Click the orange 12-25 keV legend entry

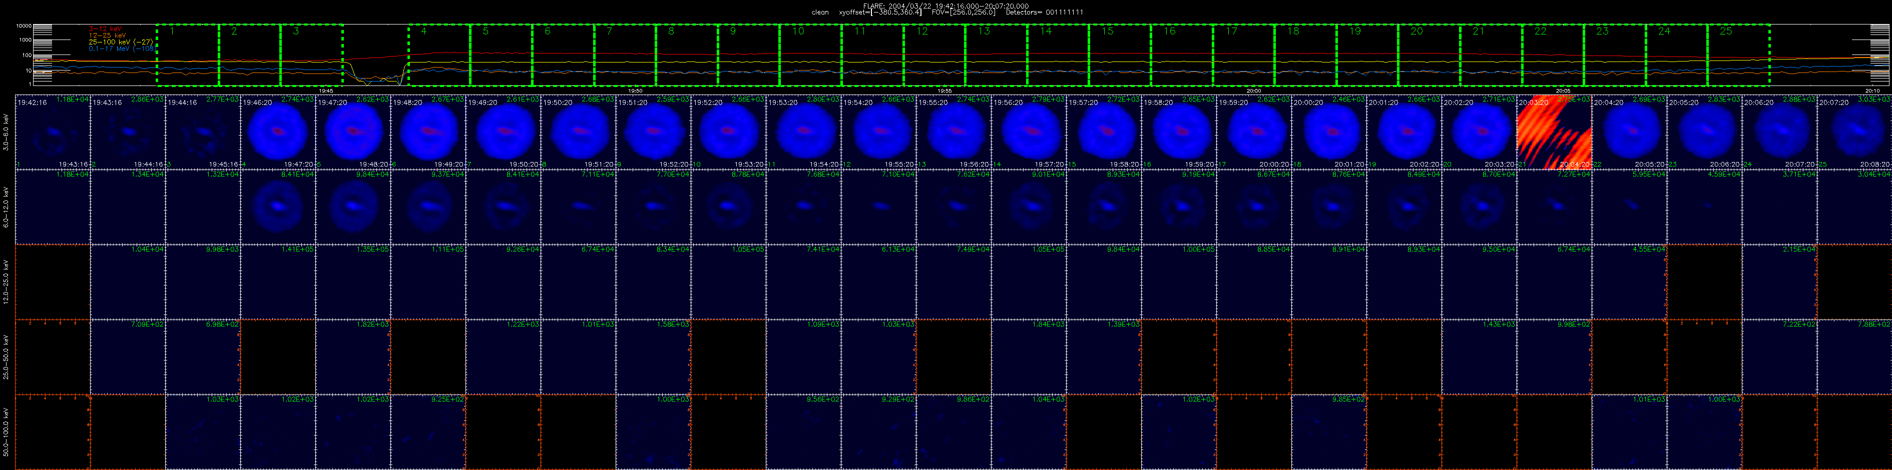tap(107, 35)
